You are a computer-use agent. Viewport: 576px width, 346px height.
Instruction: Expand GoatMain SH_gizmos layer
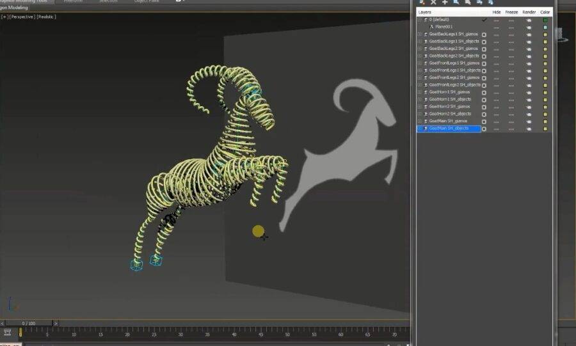point(420,121)
